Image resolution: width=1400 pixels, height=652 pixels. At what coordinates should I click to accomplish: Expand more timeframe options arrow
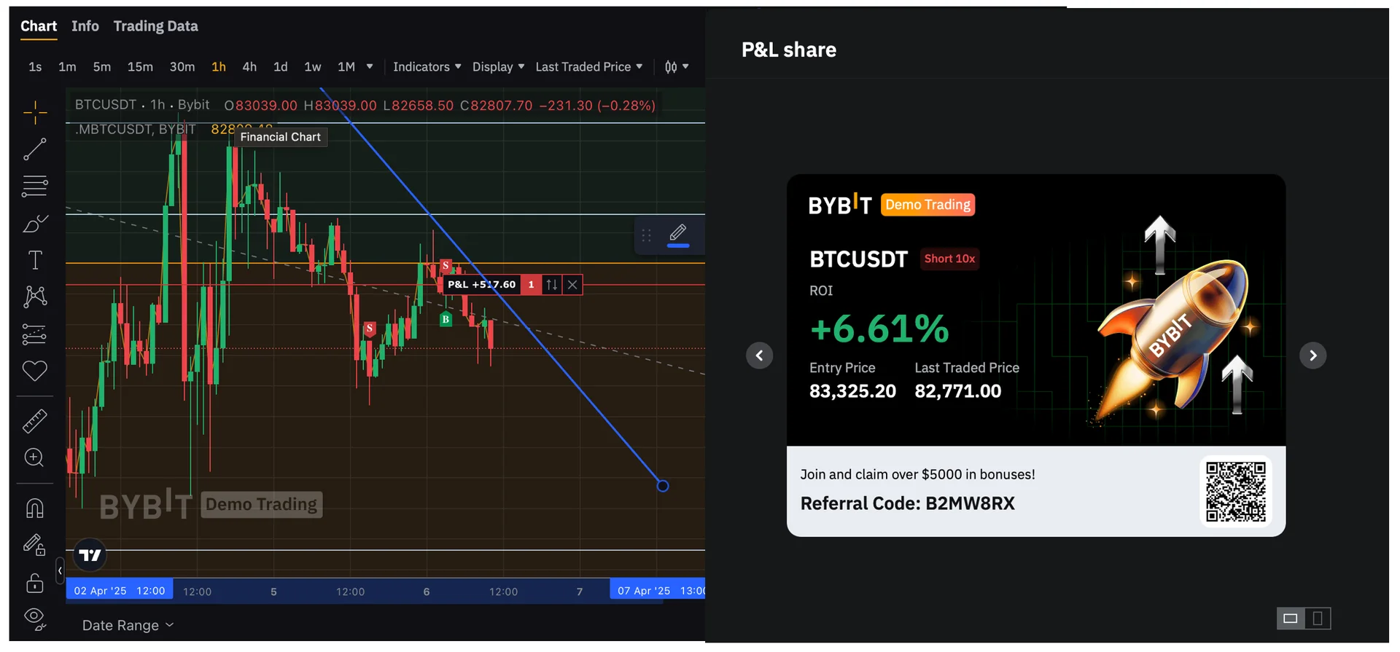pos(370,67)
